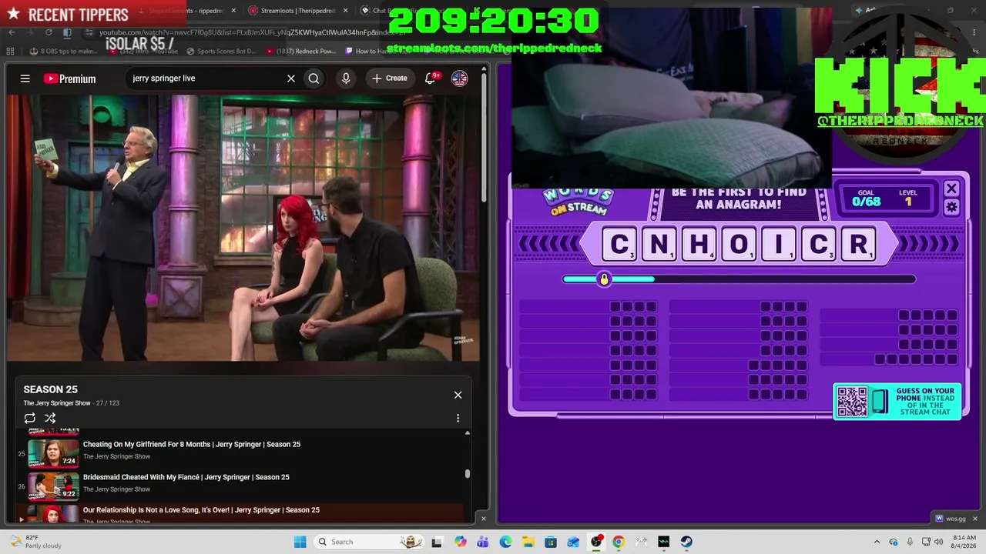The image size is (986, 554).
Task: Open Microsoft Edge from the taskbar
Action: 505,542
